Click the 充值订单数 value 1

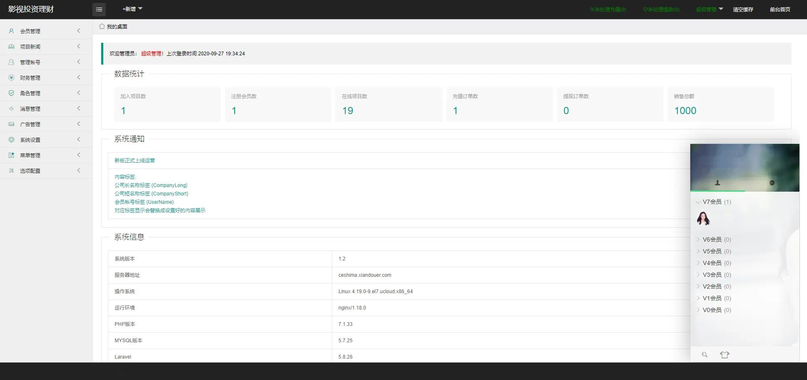click(456, 111)
